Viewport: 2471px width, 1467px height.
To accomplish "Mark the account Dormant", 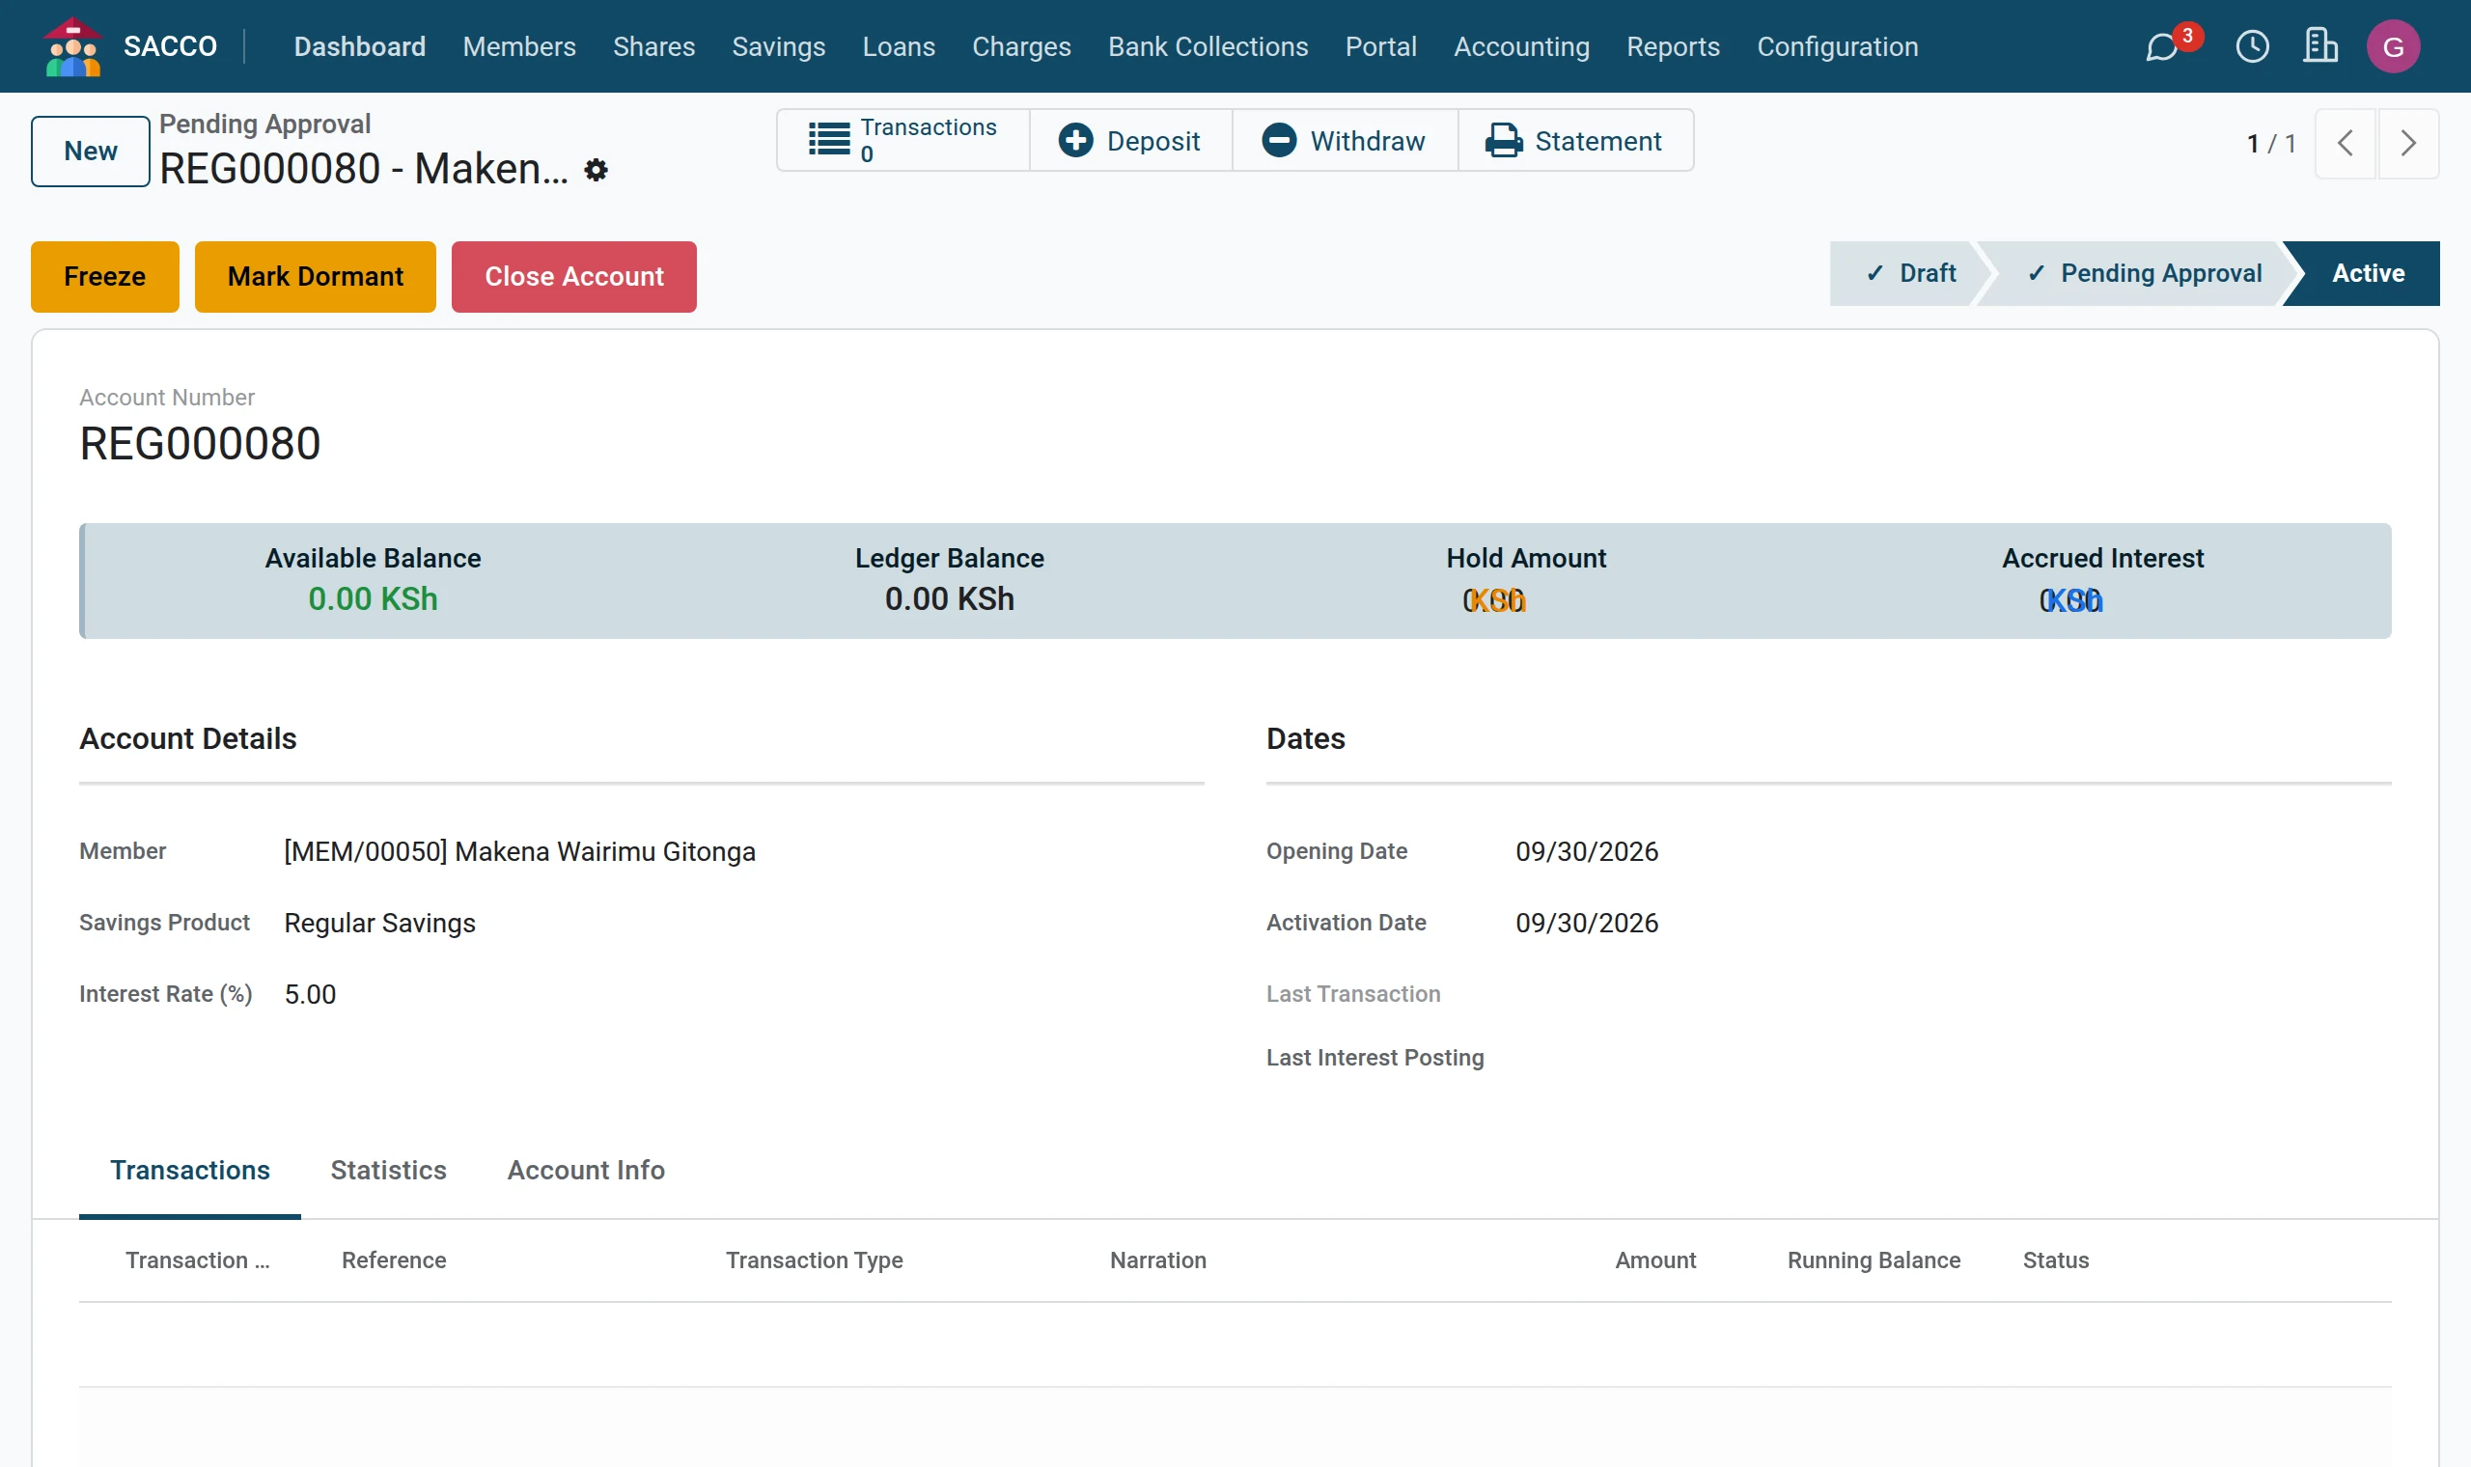I will (316, 276).
